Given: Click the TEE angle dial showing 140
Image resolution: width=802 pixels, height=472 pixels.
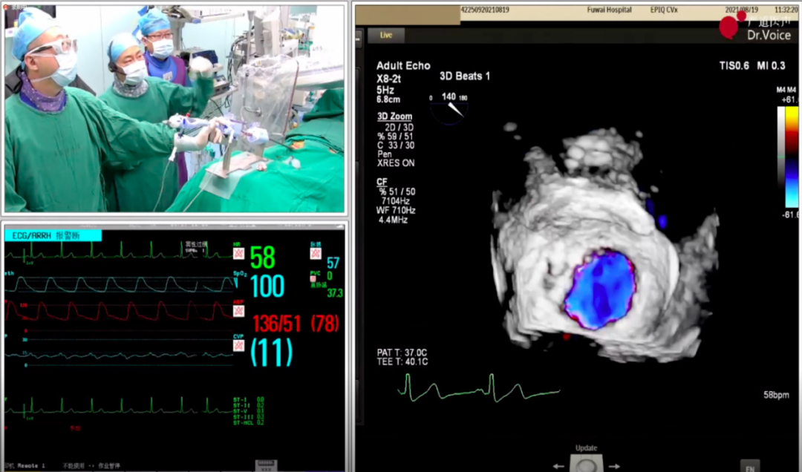Looking at the screenshot, I should tap(449, 107).
